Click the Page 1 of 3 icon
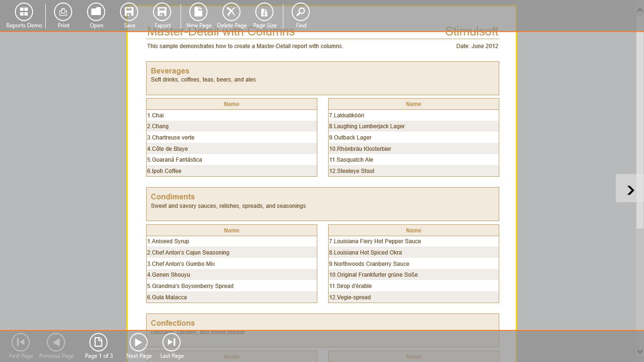644x362 pixels. tap(98, 342)
